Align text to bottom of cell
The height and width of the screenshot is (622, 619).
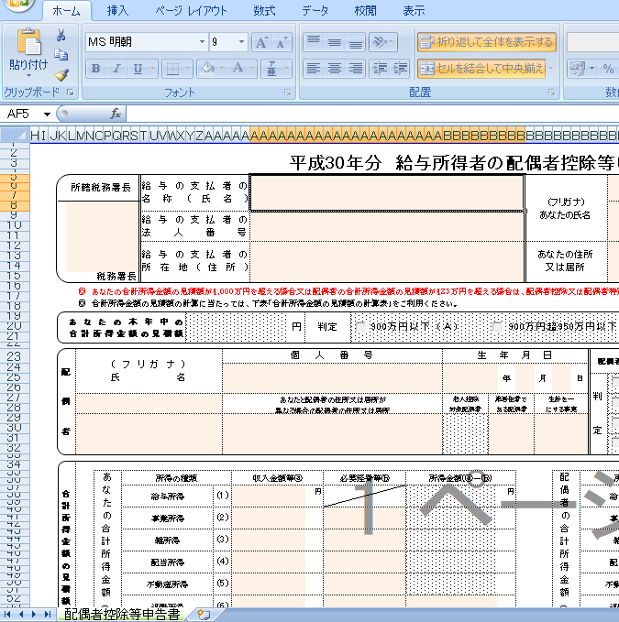(356, 42)
